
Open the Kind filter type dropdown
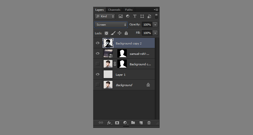click(x=105, y=16)
